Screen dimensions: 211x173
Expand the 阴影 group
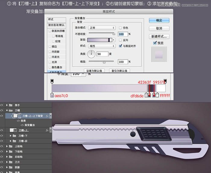[7, 167]
